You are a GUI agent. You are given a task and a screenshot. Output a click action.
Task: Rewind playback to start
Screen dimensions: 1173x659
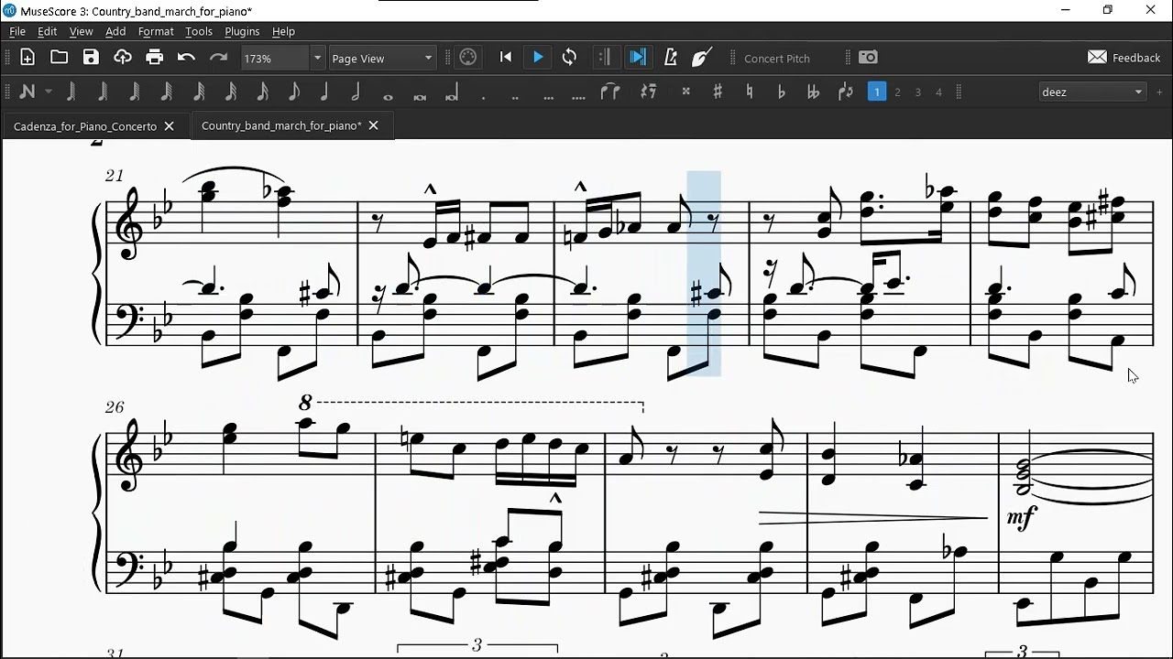click(506, 58)
